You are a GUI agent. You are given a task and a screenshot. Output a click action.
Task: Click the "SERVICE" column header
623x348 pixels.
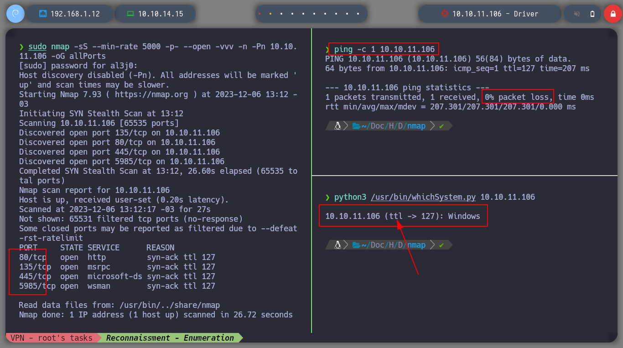pos(104,248)
